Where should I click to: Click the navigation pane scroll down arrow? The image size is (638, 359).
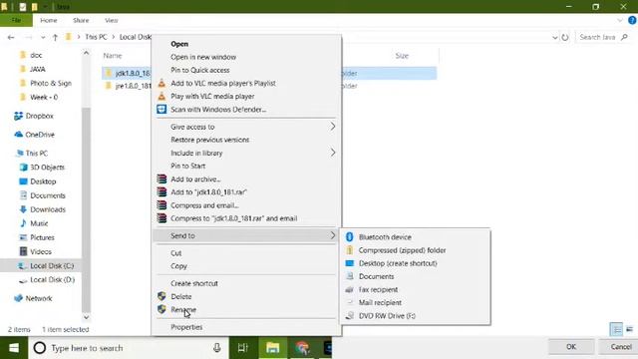point(86,317)
